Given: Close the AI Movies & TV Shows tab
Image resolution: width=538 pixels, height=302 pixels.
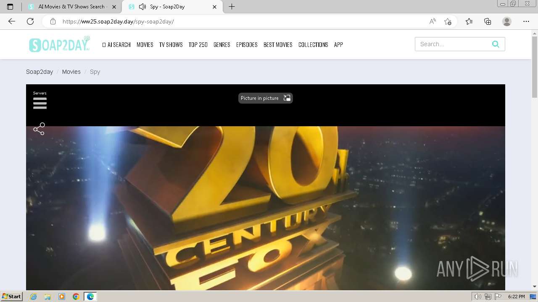Looking at the screenshot, I should [114, 7].
